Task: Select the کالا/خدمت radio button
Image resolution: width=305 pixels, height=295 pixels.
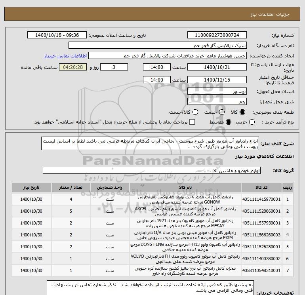Action: 195,112
